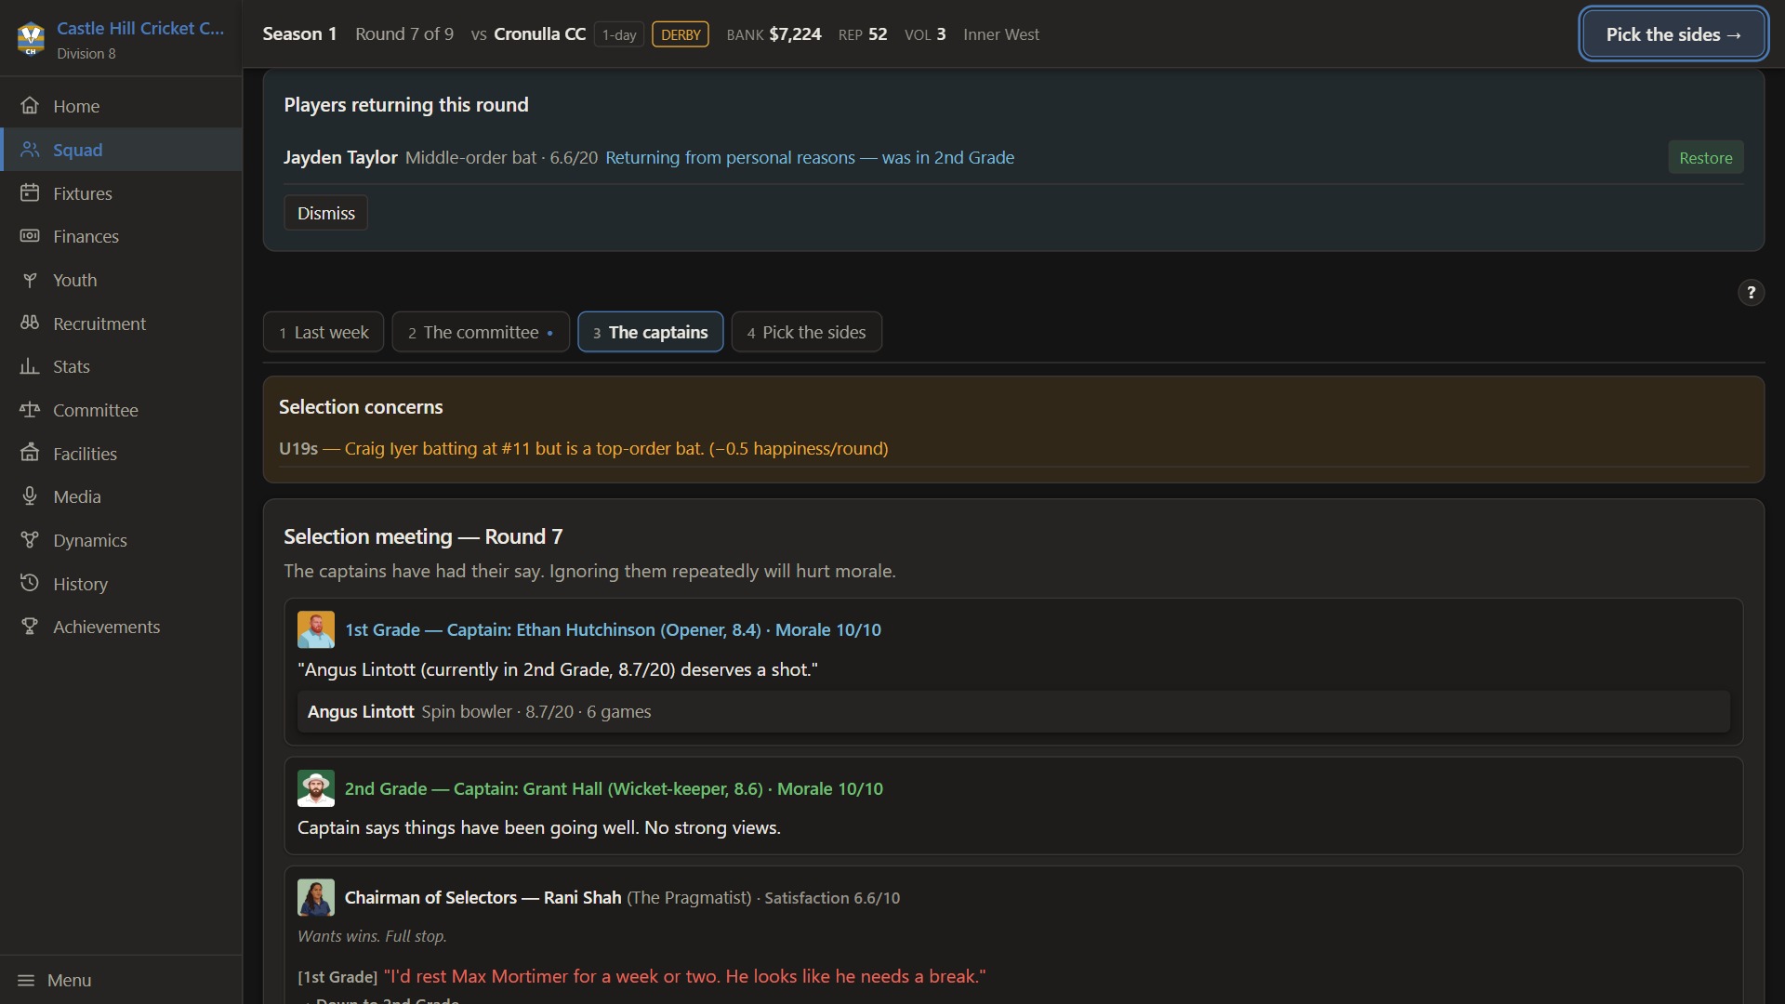Viewport: 1785px width, 1004px height.
Task: Click the Media microphone icon
Action: (x=30, y=496)
